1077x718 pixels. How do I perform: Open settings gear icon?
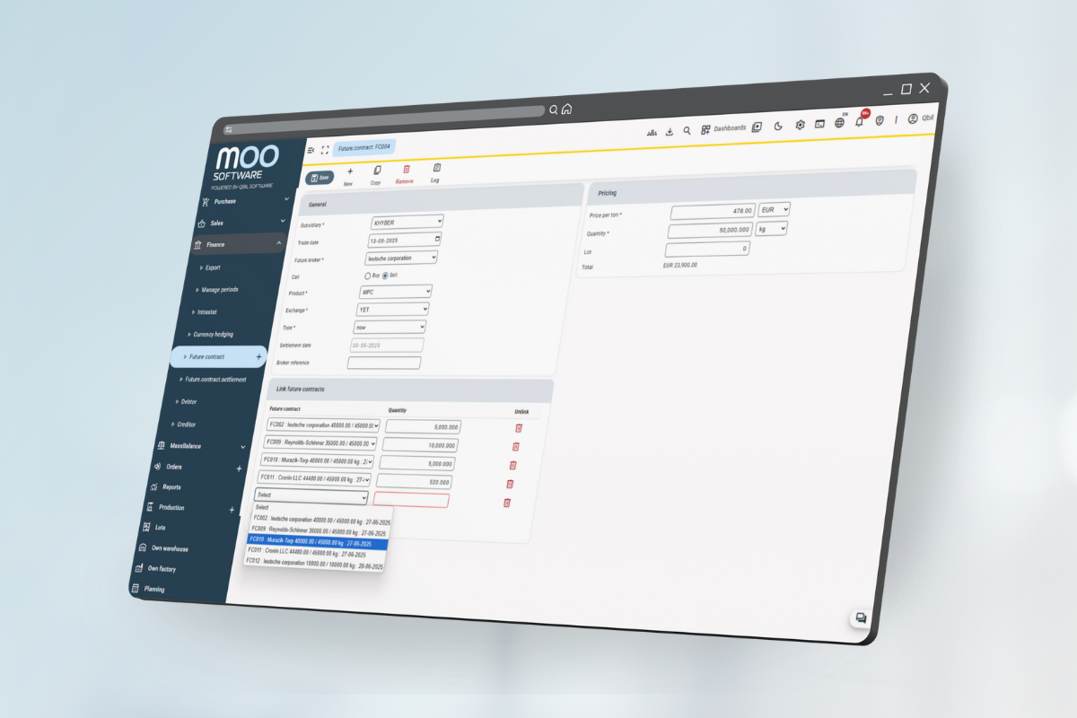pos(800,125)
